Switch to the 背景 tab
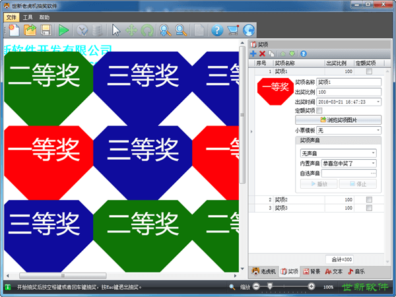Image resolution: width=396 pixels, height=297 pixels. coord(312,271)
